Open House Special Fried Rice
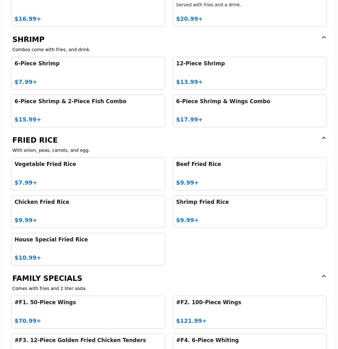Viewport: 338px width, 349px height. click(88, 249)
